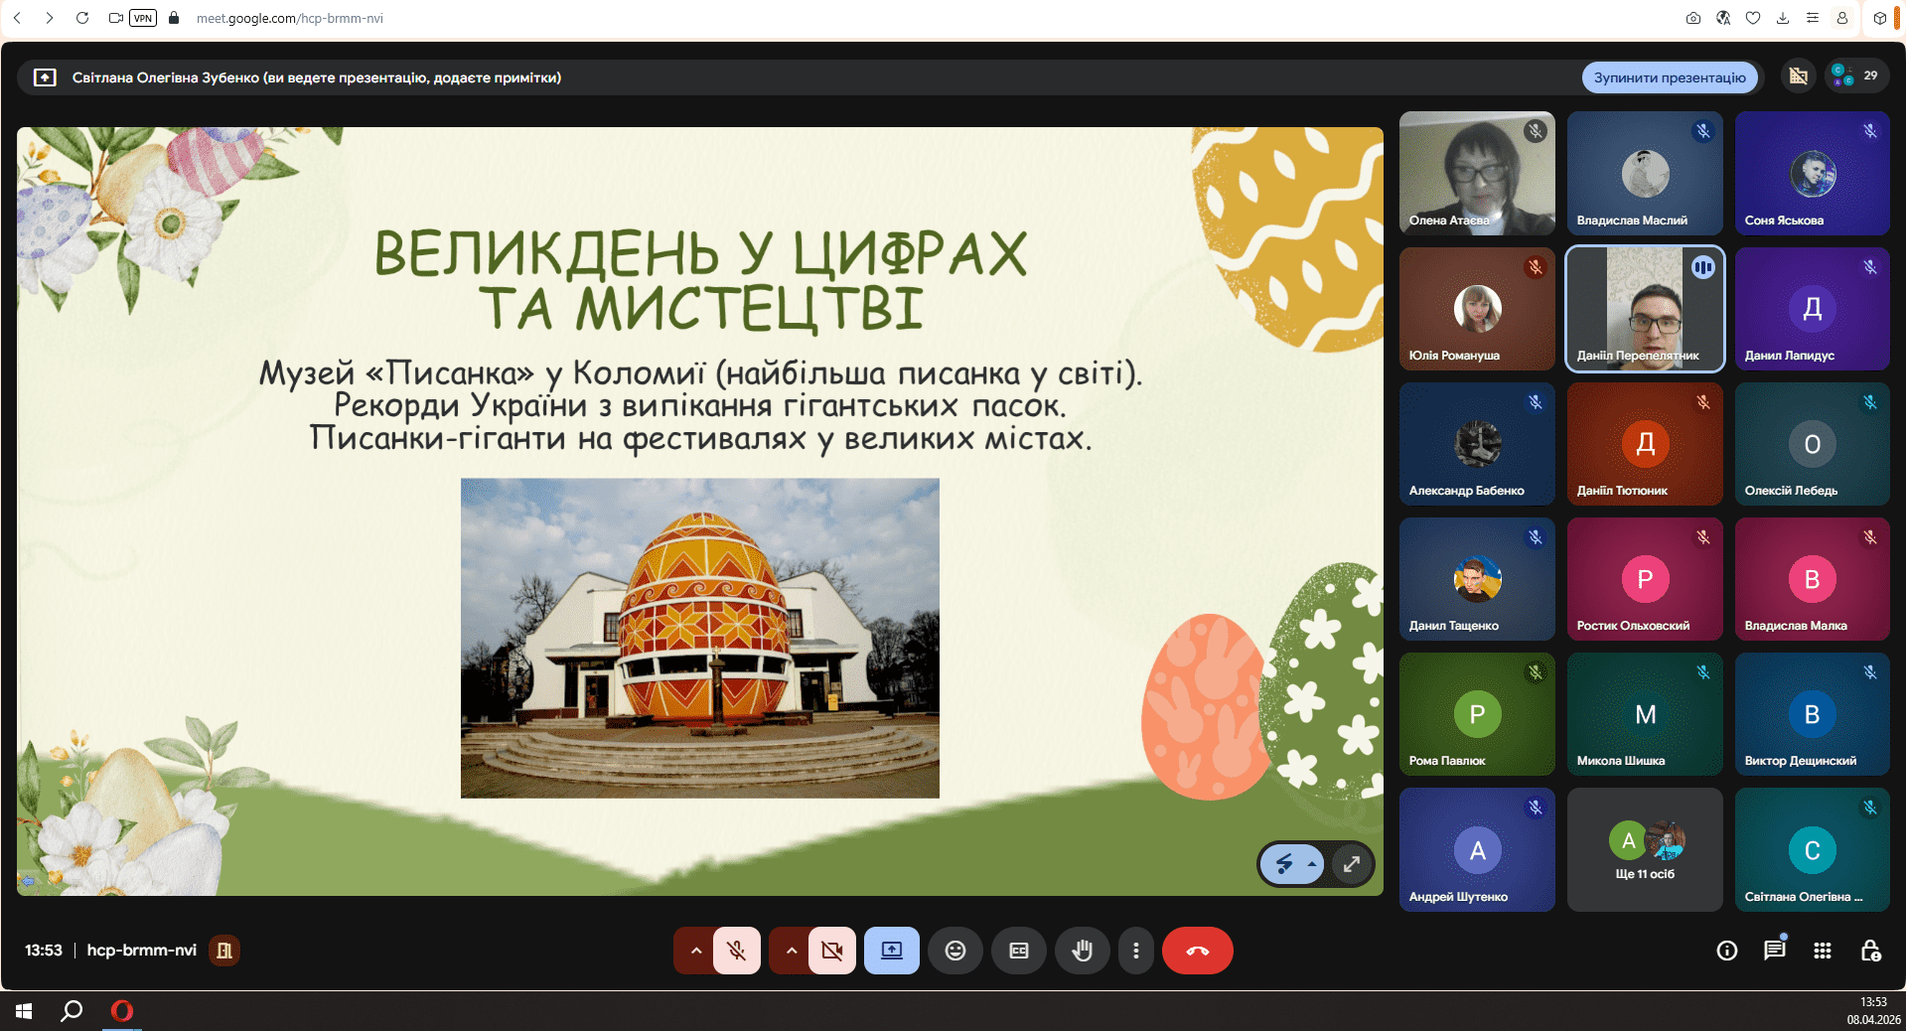
Task: Unmute the microphone in the call controls
Action: 736,951
